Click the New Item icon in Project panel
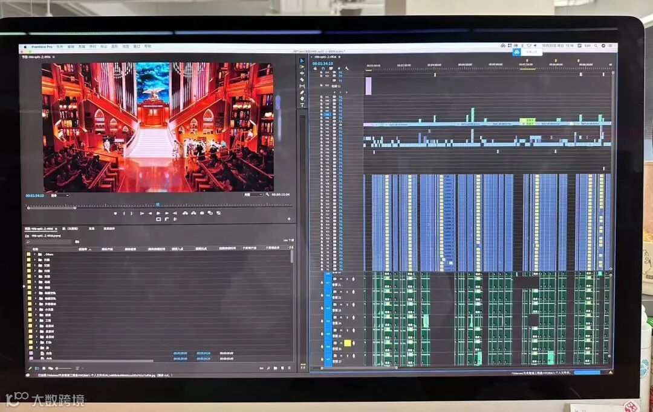The height and width of the screenshot is (412, 653). click(282, 369)
